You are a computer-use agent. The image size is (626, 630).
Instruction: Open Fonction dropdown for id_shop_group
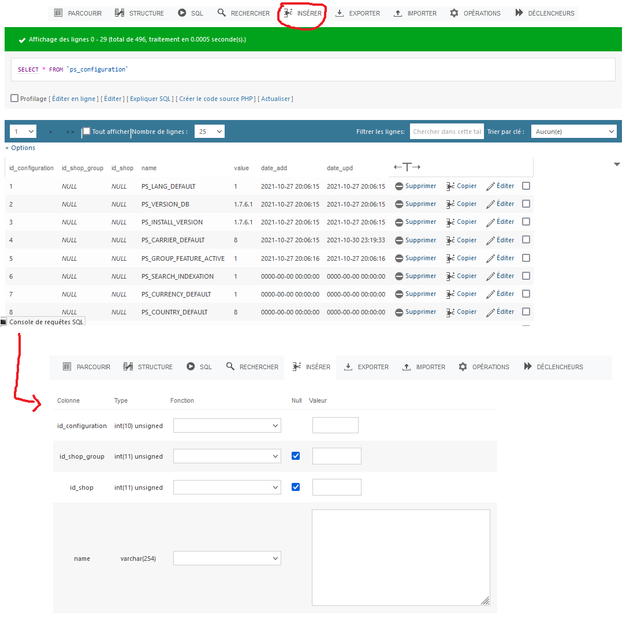coord(227,456)
